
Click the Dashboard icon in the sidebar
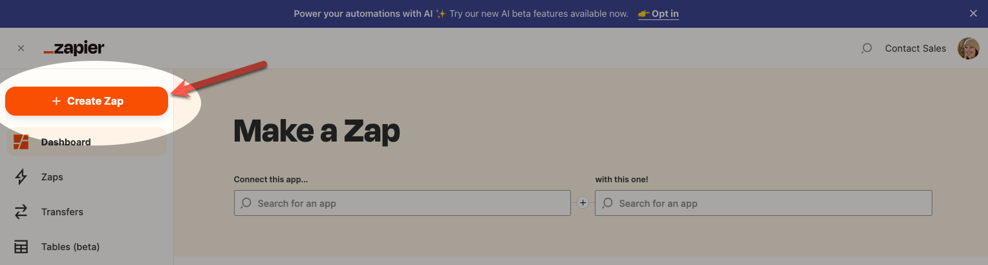[21, 142]
